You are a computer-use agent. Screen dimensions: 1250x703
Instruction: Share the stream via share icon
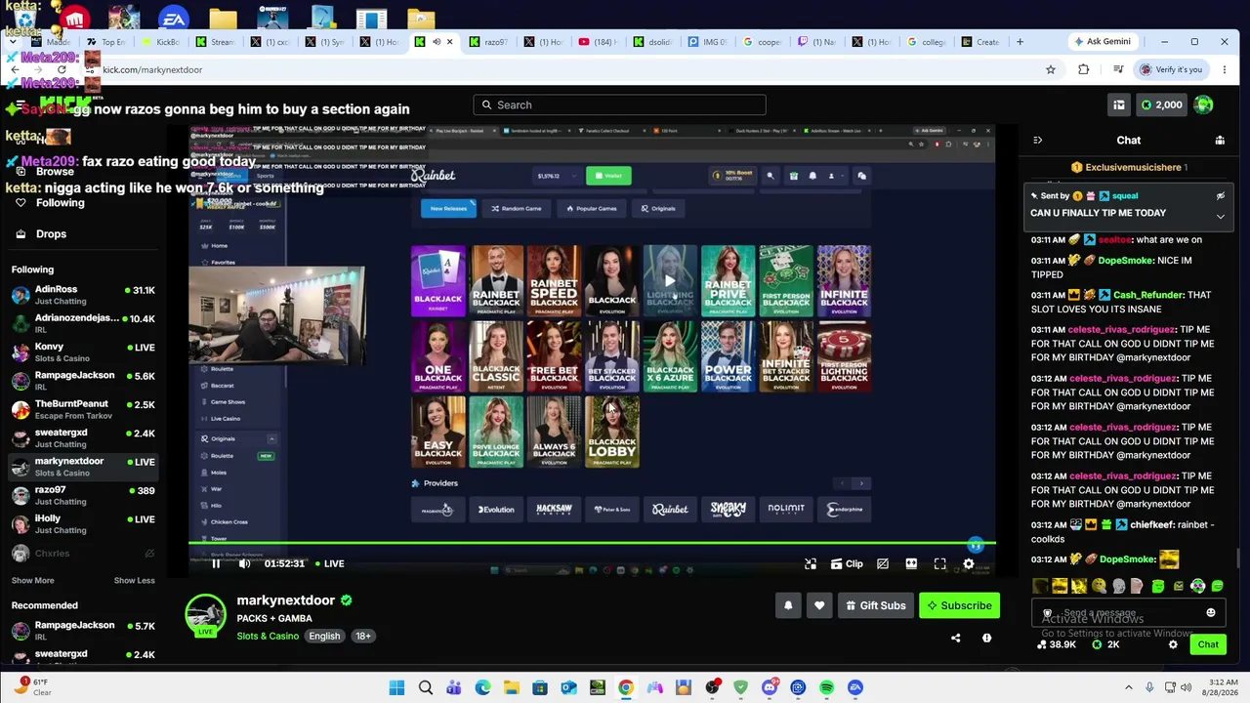click(955, 638)
